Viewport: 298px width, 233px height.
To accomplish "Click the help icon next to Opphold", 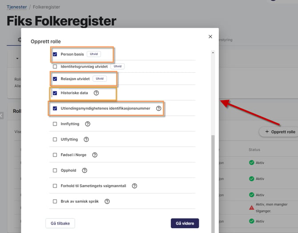I will point(85,171).
